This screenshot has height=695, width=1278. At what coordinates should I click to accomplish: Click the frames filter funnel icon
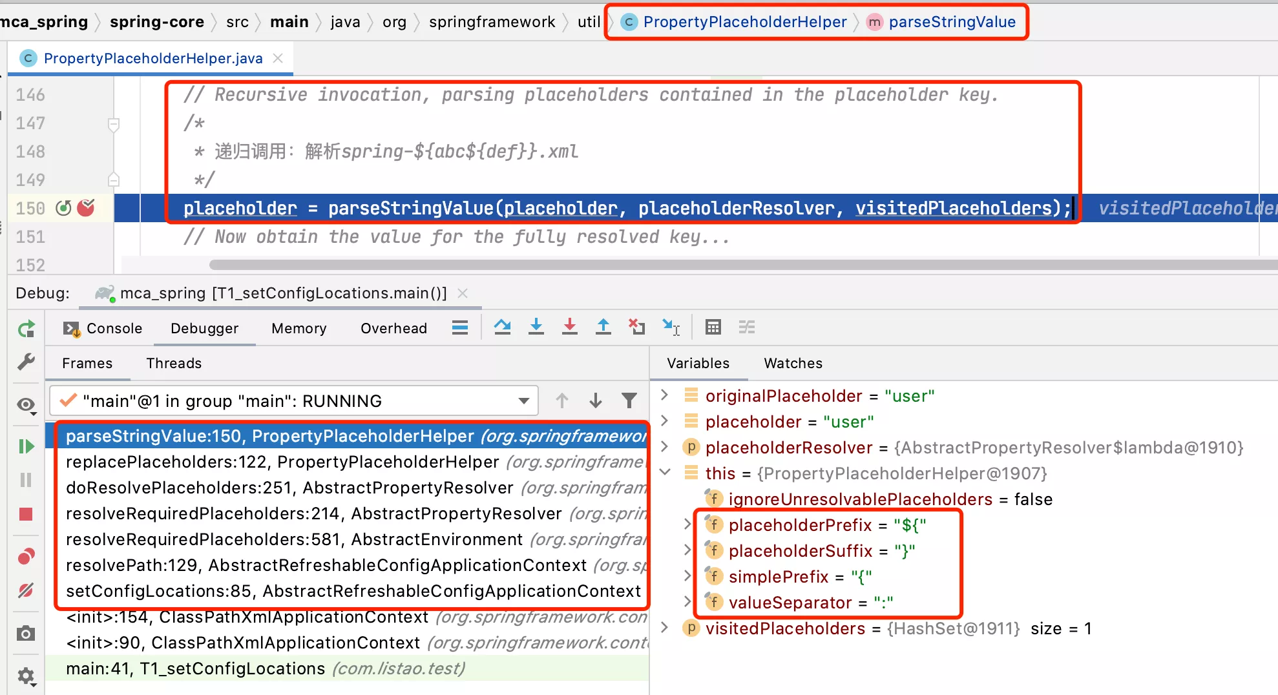pyautogui.click(x=629, y=401)
